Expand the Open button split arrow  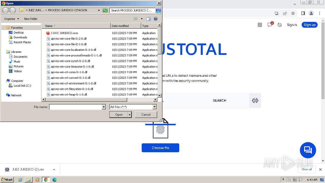(x=130, y=115)
